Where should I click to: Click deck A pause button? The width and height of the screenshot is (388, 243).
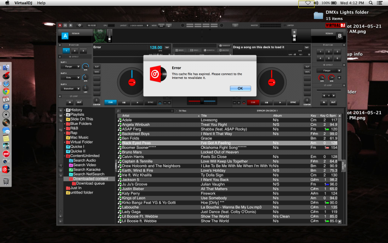124,102
